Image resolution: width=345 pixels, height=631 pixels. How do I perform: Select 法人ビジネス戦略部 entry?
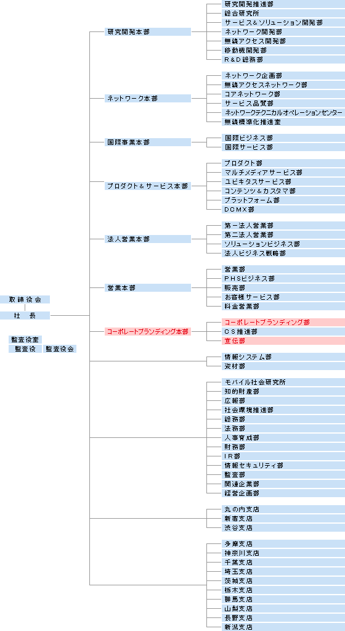point(283,254)
